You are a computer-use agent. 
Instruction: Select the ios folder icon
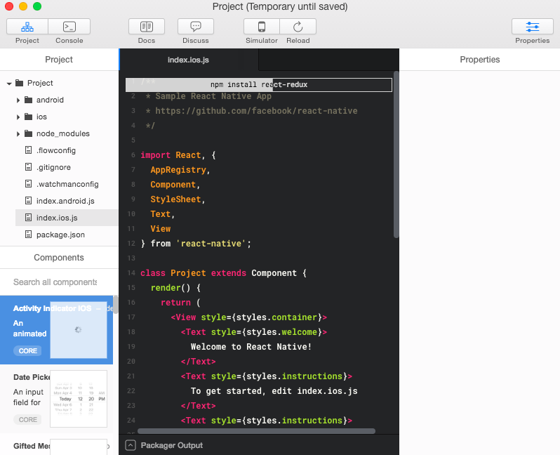click(28, 117)
